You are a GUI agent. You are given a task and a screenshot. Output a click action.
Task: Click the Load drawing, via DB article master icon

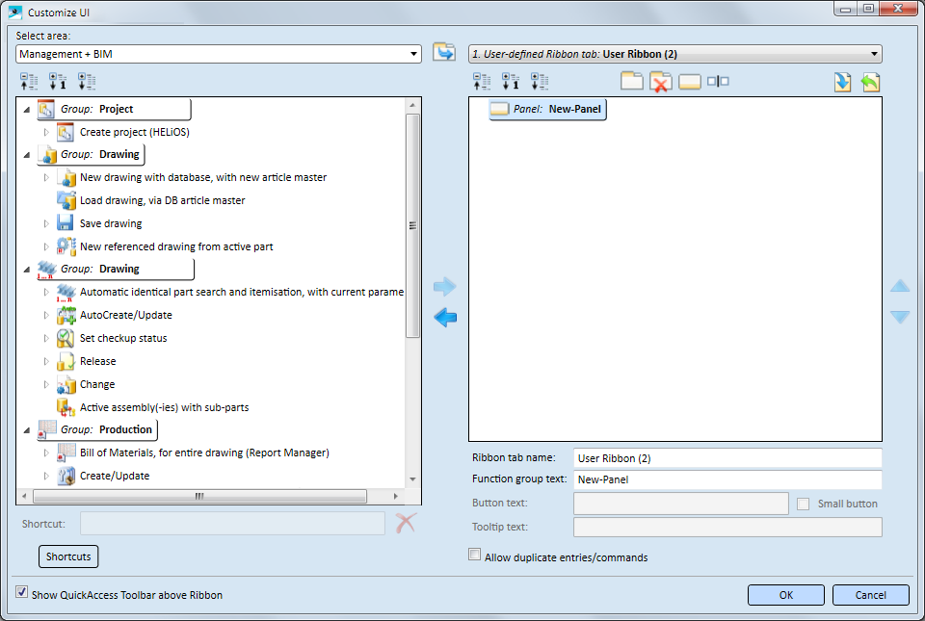66,200
